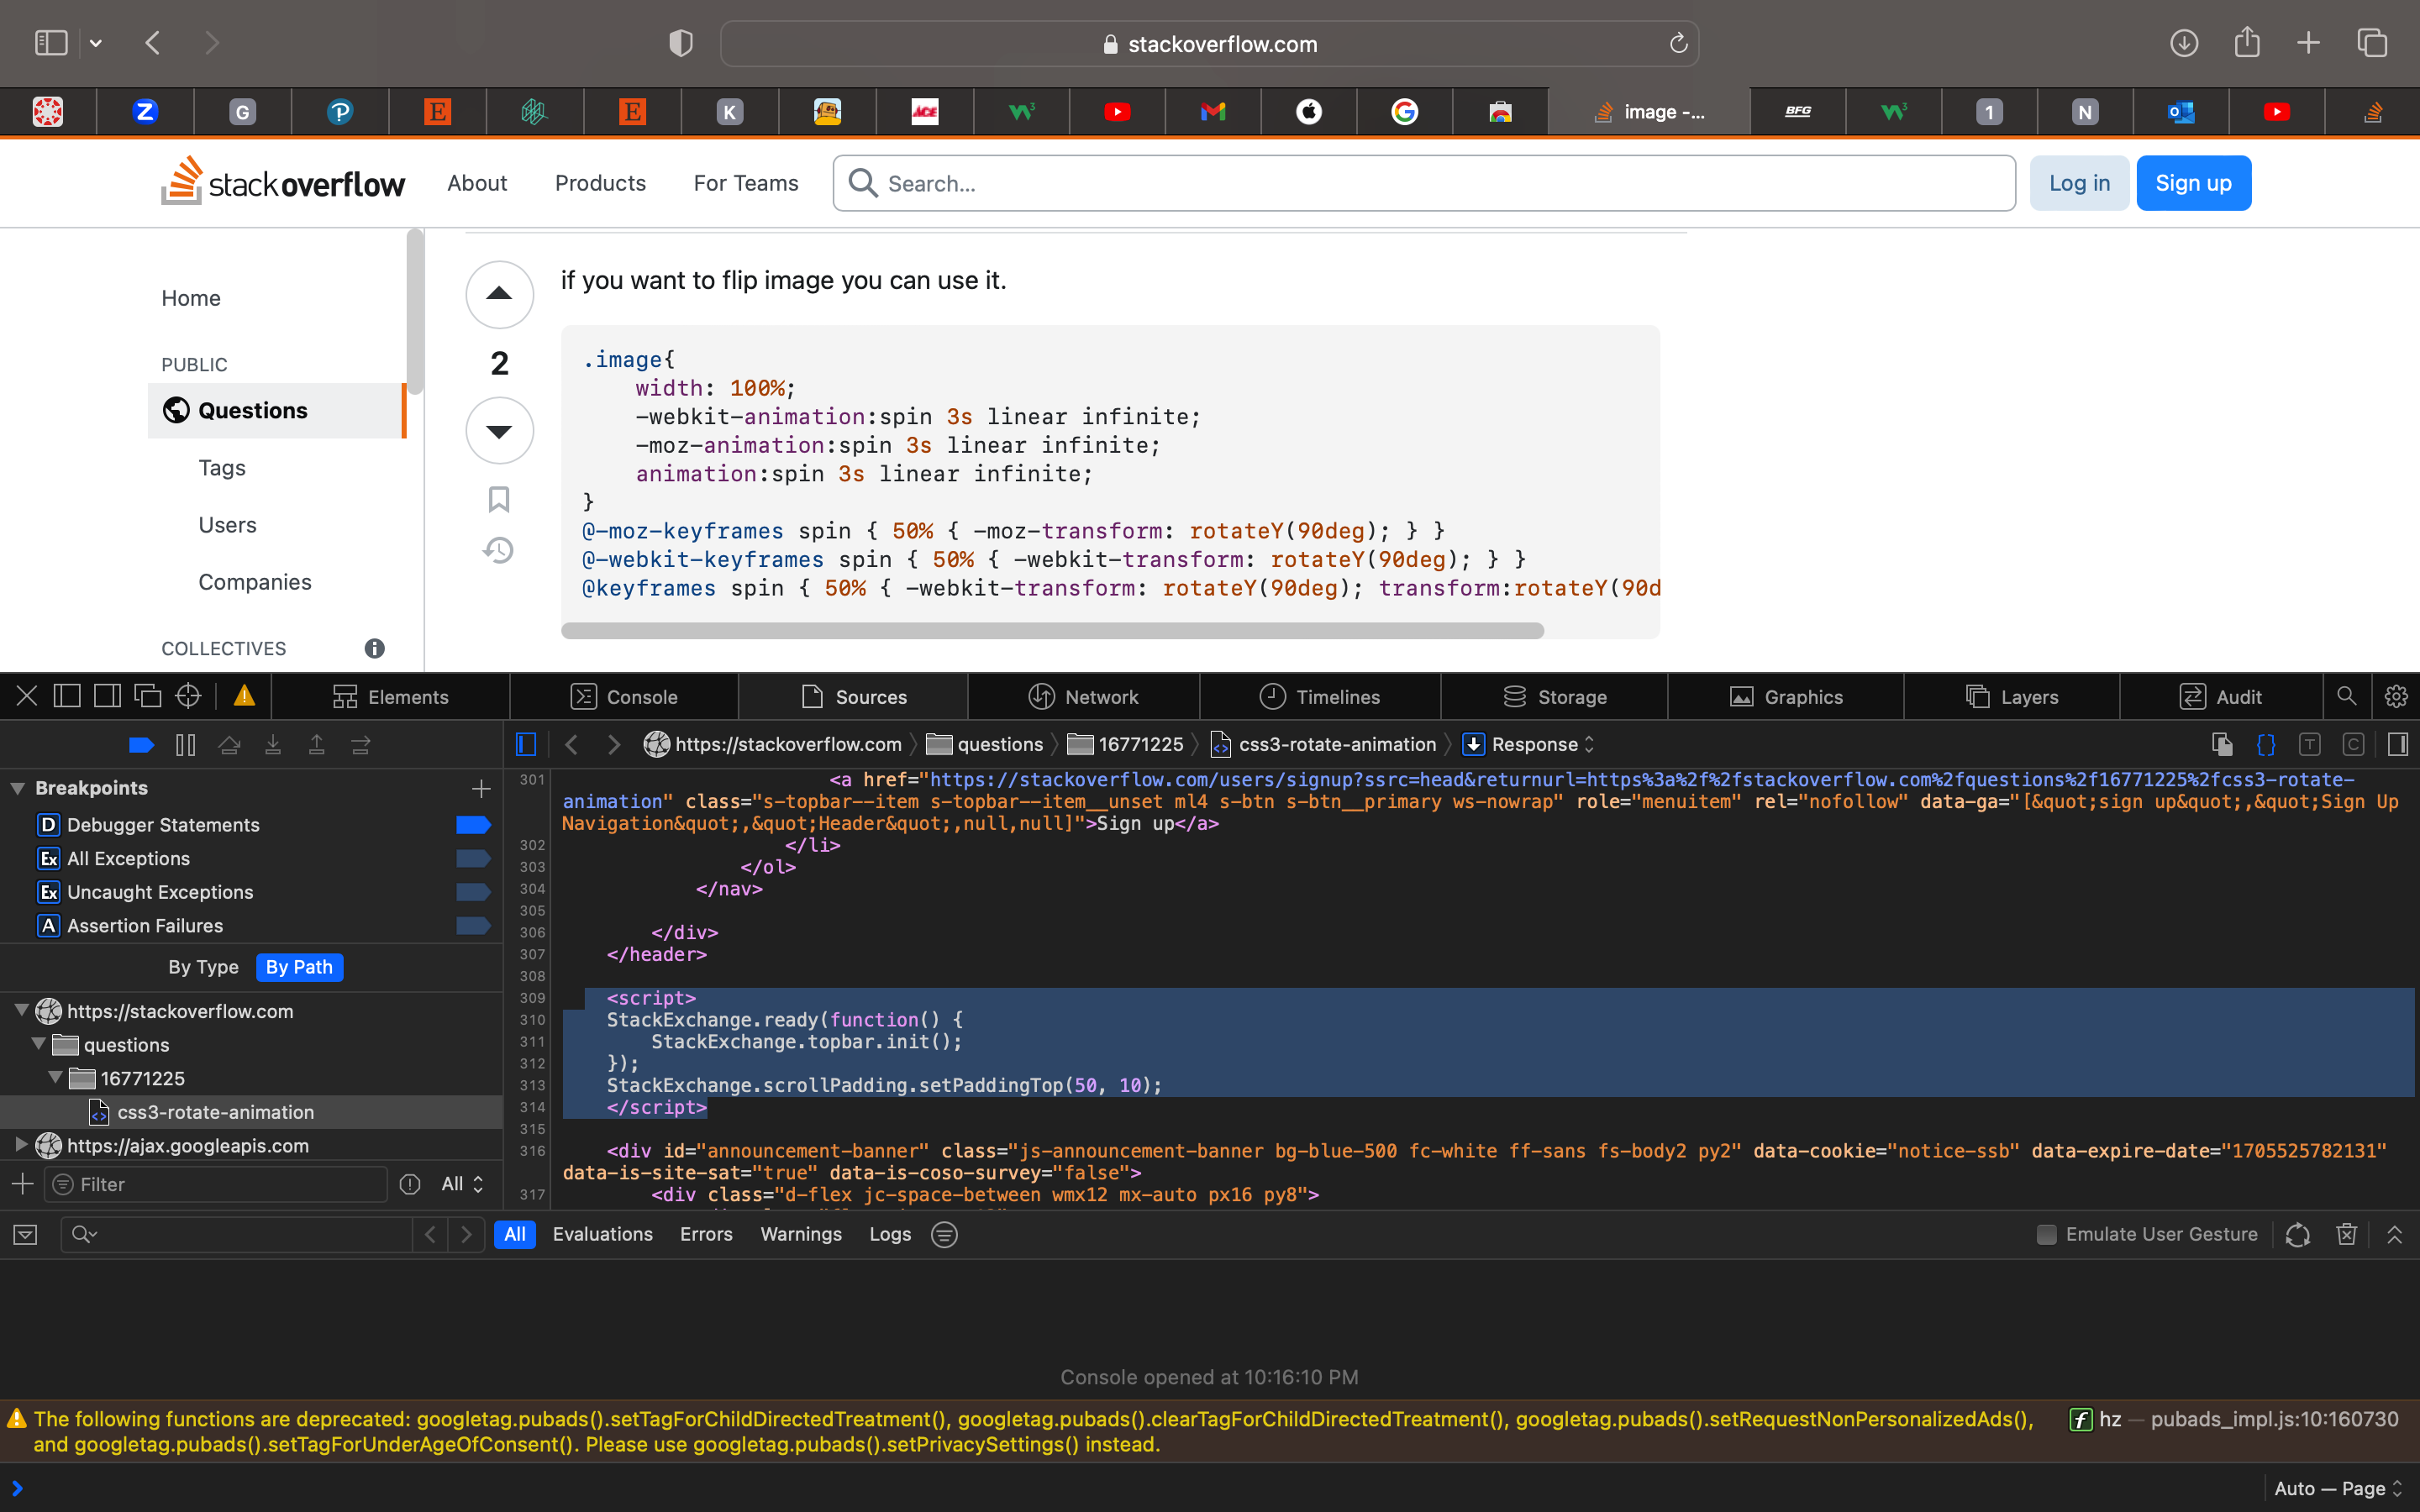Click the pretty print curly braces icon
Image resolution: width=2420 pixels, height=1512 pixels.
click(x=2266, y=744)
